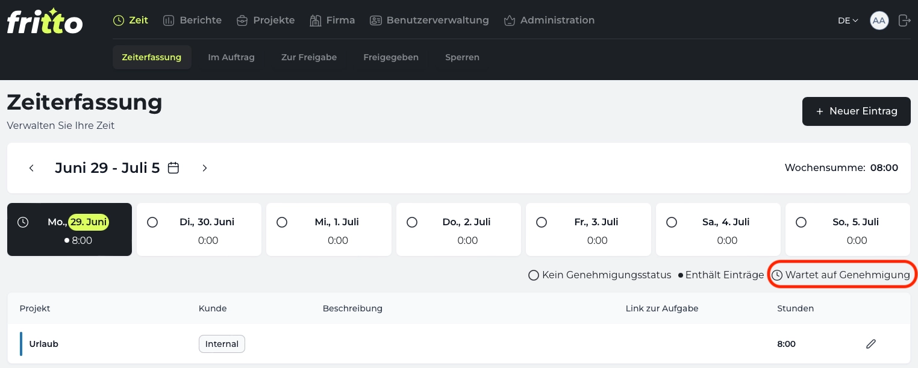This screenshot has width=918, height=368.
Task: Open the calendar date picker icon
Action: click(x=173, y=168)
